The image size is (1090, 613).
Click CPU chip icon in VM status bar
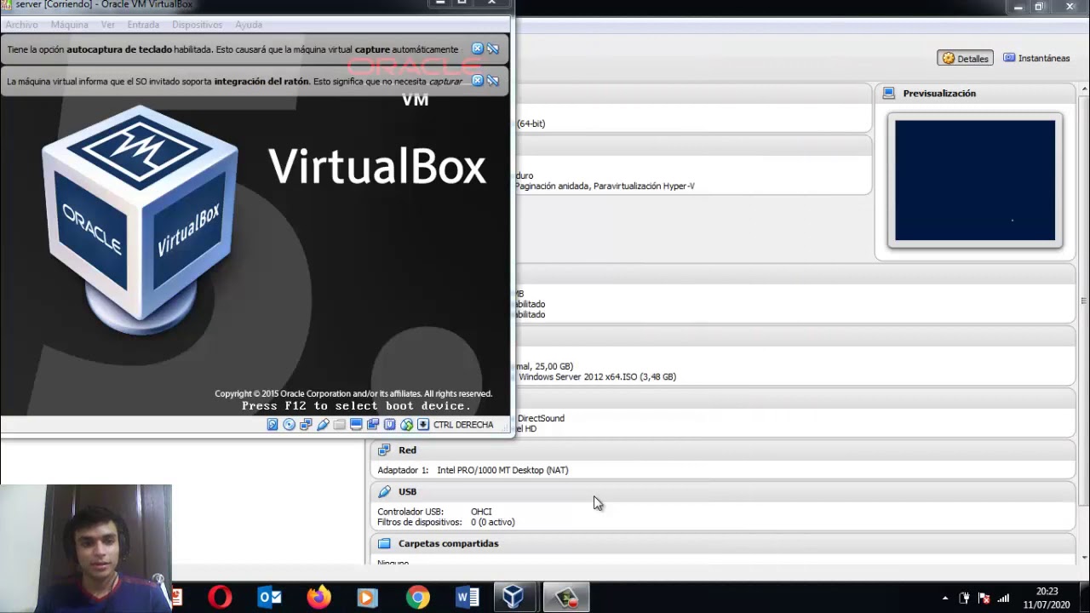389,424
